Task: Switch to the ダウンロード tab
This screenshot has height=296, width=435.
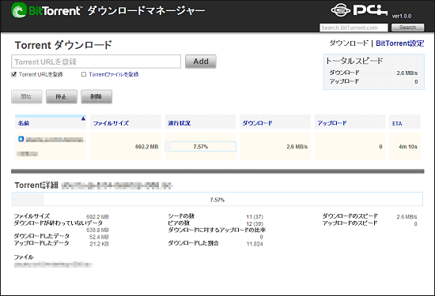Action: coord(349,43)
